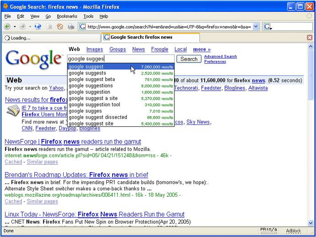Open the Local search link
The width and height of the screenshot is (316, 237).
(x=180, y=49)
